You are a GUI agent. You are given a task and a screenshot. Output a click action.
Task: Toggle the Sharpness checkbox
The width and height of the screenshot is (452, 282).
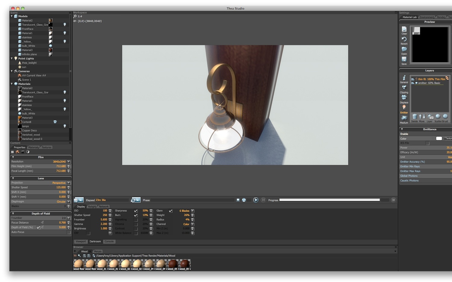[136, 211]
